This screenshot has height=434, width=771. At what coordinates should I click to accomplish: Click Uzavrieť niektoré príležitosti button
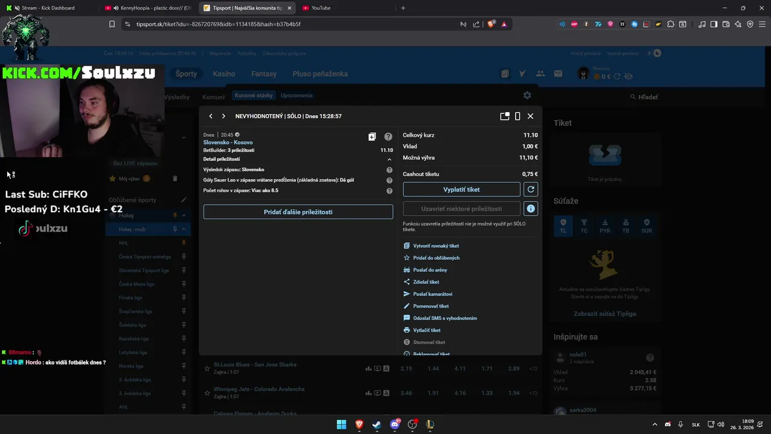[x=461, y=209]
